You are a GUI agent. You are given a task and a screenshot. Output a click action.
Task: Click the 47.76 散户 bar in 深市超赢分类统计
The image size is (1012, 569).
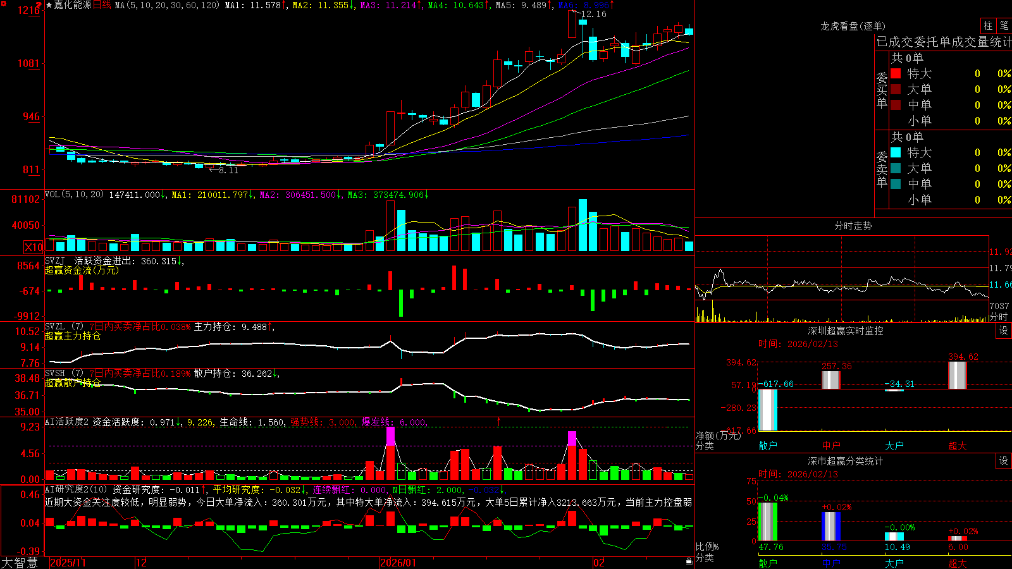tap(768, 522)
